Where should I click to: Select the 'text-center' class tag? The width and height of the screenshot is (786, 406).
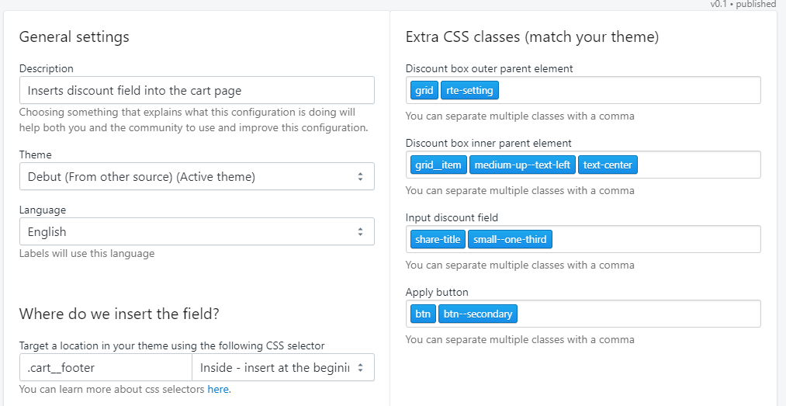608,165
